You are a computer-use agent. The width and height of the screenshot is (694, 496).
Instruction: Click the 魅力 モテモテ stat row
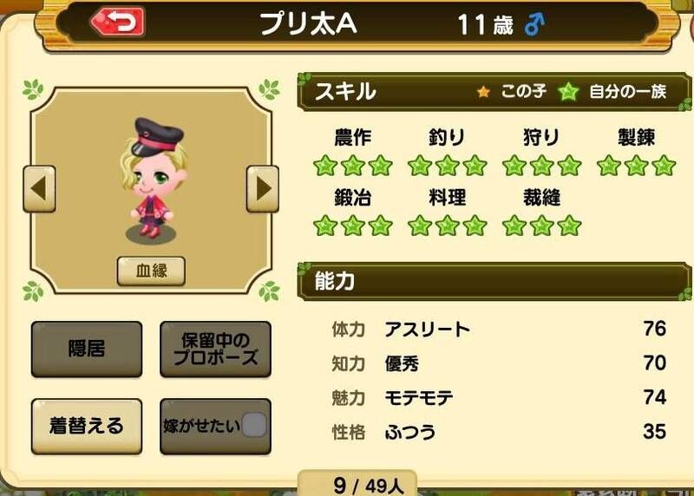(x=499, y=397)
